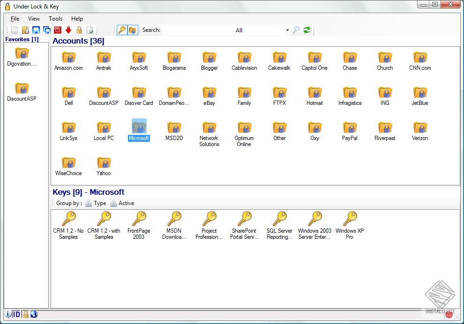The width and height of the screenshot is (464, 324).
Task: Select the Verizon account folder
Action: point(420,132)
